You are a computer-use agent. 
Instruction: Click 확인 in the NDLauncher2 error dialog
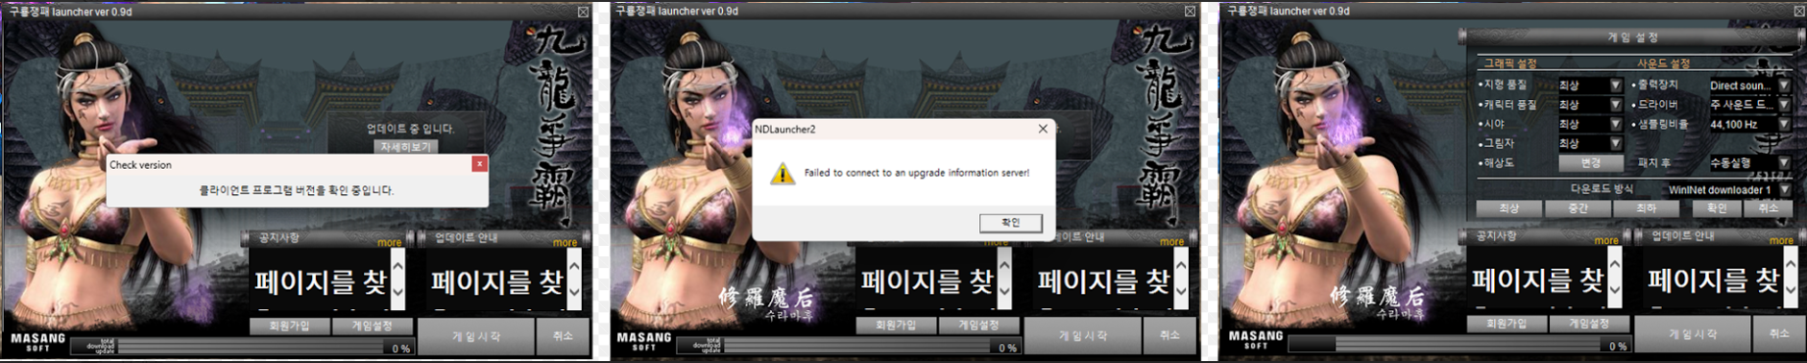coord(1010,222)
